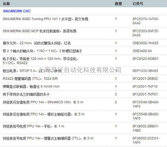The width and height of the screenshot is (167, 147).
Task: Select quantity 2 in SINAMICS V60 row
Action: (x=116, y=102)
